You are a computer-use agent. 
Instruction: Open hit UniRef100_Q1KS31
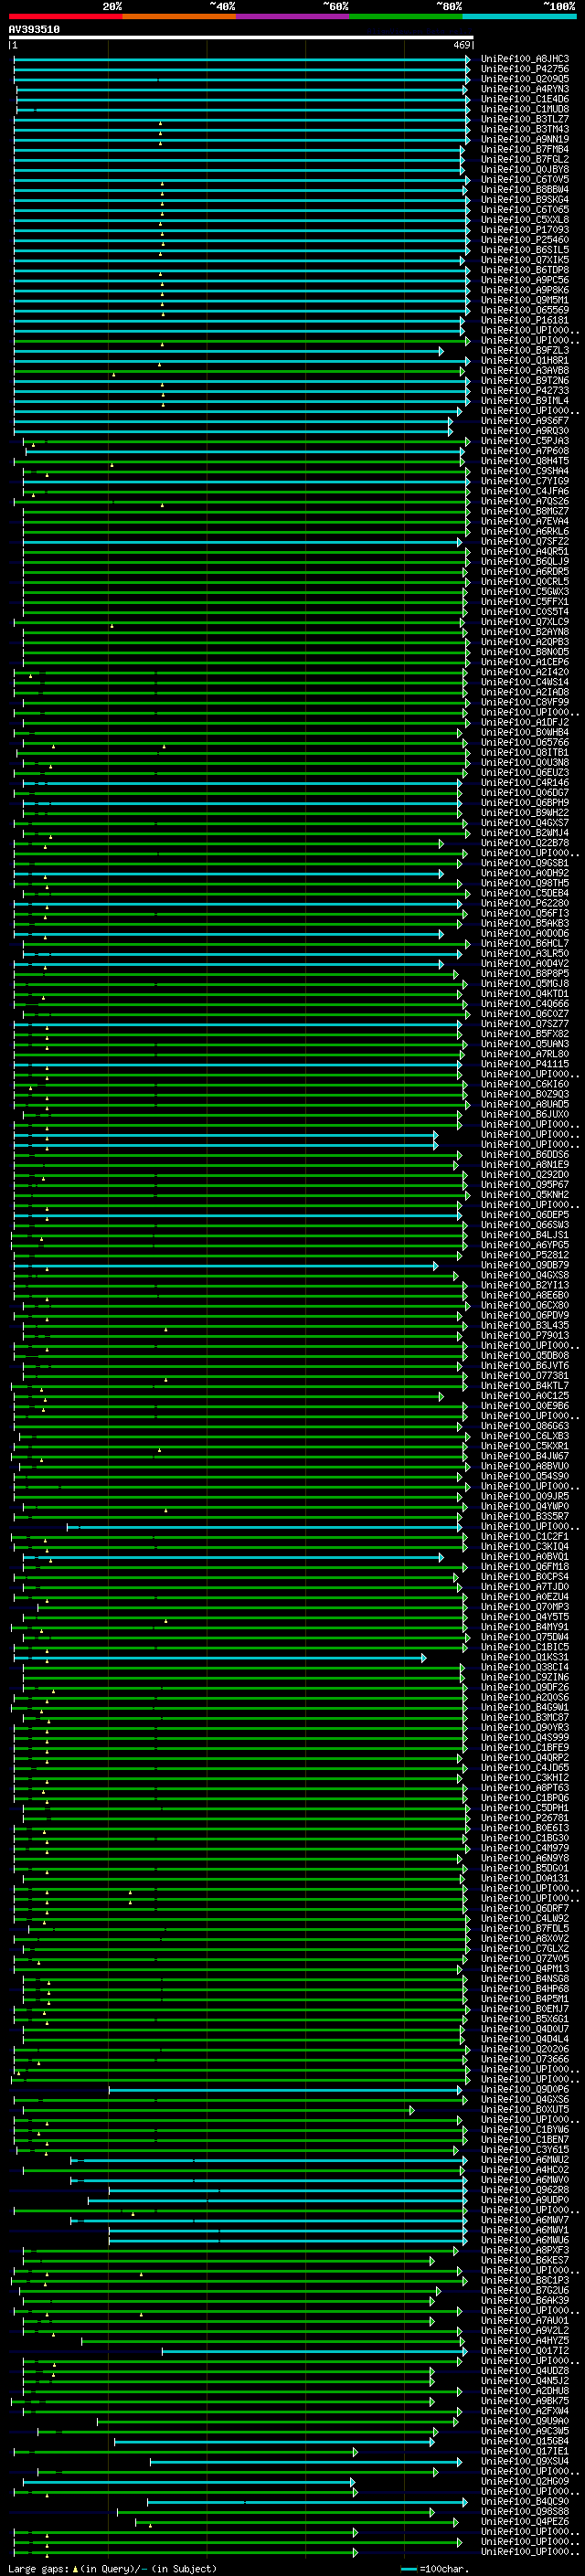(x=525, y=1657)
